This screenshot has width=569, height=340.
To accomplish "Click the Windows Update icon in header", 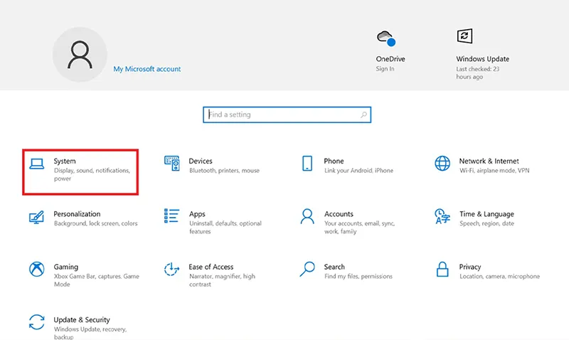I will click(x=464, y=36).
